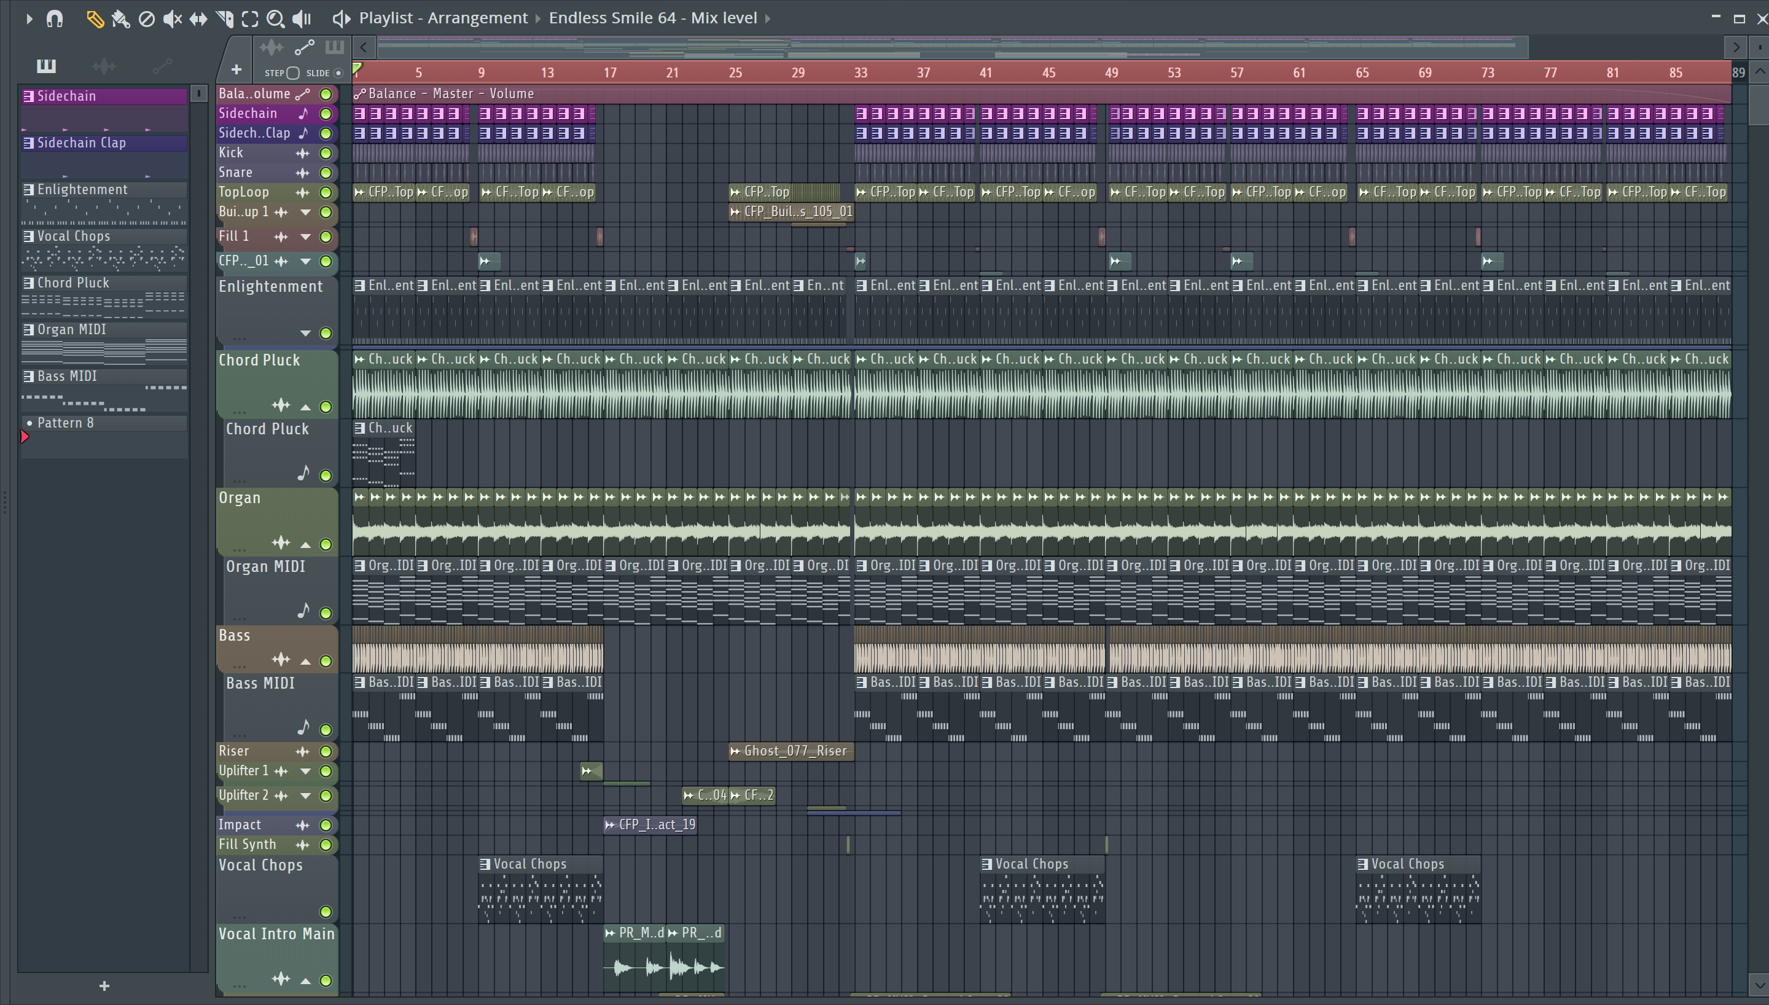Select the Vocal Chops pattern in the picker

(x=104, y=236)
